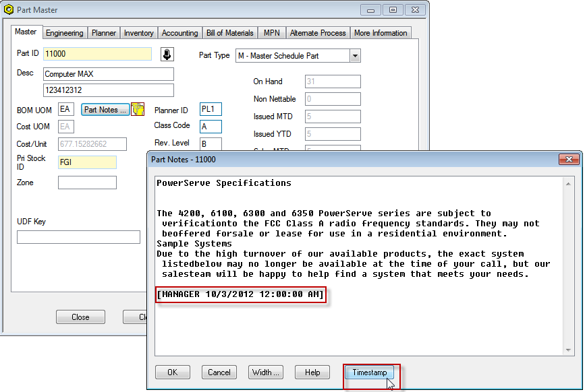Select the Inventory tab
Image resolution: width=585 pixels, height=392 pixels.
[139, 33]
